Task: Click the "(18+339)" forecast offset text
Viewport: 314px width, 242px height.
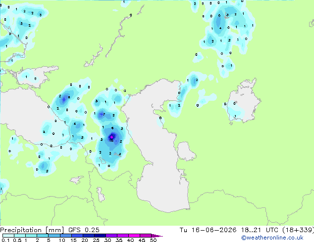Action: tap(298, 230)
